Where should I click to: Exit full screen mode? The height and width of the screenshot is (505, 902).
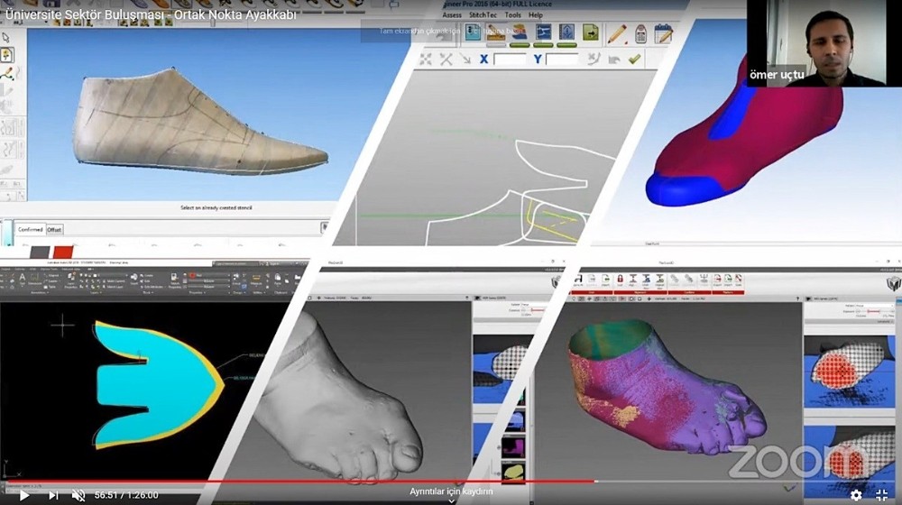click(882, 495)
